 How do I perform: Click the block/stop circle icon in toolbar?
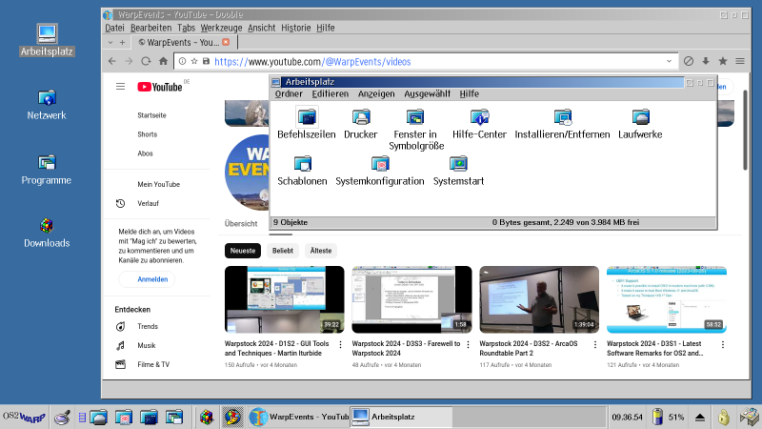tap(688, 61)
